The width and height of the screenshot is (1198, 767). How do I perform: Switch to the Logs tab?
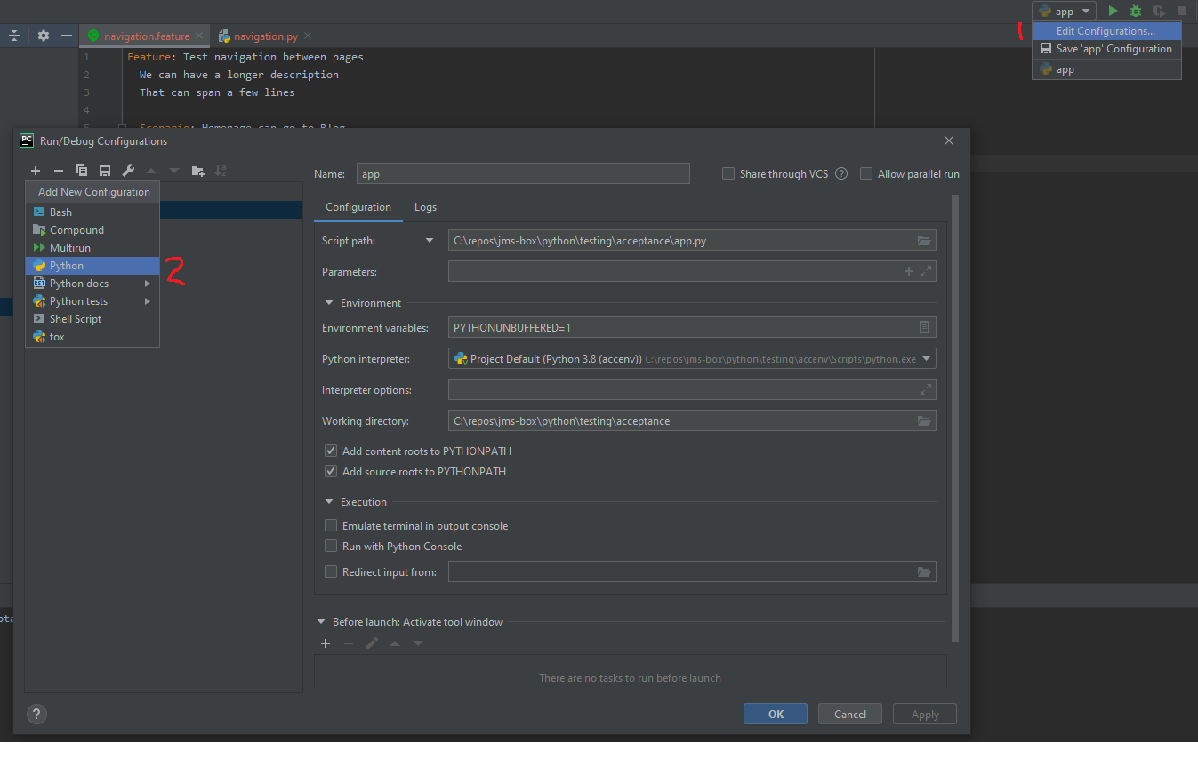pyautogui.click(x=425, y=207)
